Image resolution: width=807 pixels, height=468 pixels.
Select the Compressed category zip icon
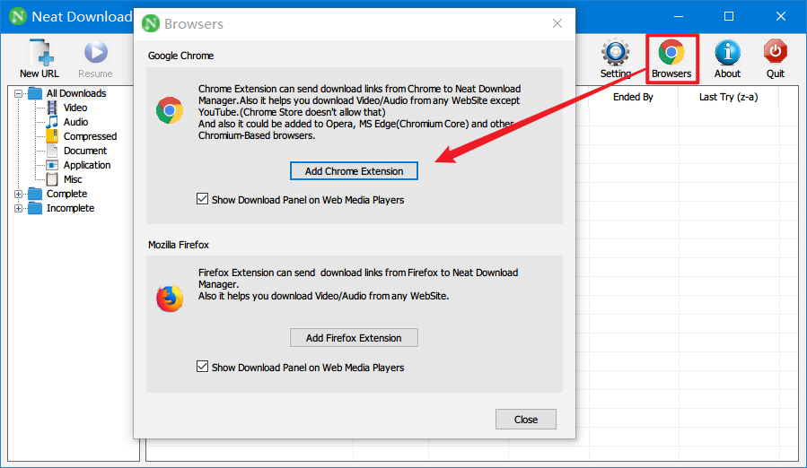(x=52, y=136)
